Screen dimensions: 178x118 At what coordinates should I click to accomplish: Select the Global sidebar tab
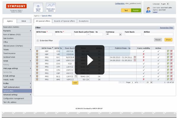(x=24, y=21)
